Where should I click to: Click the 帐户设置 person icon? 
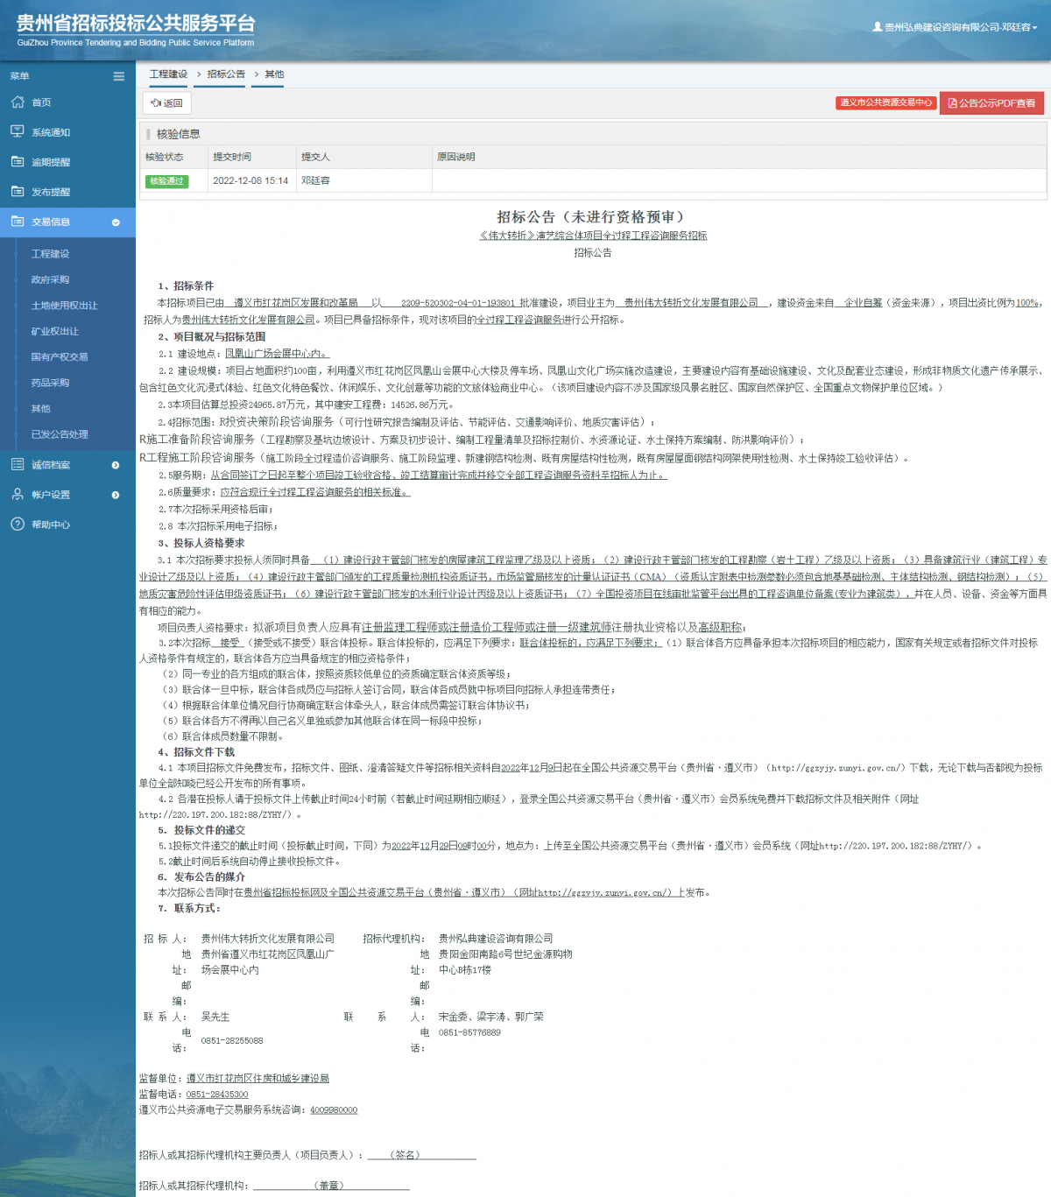(18, 494)
